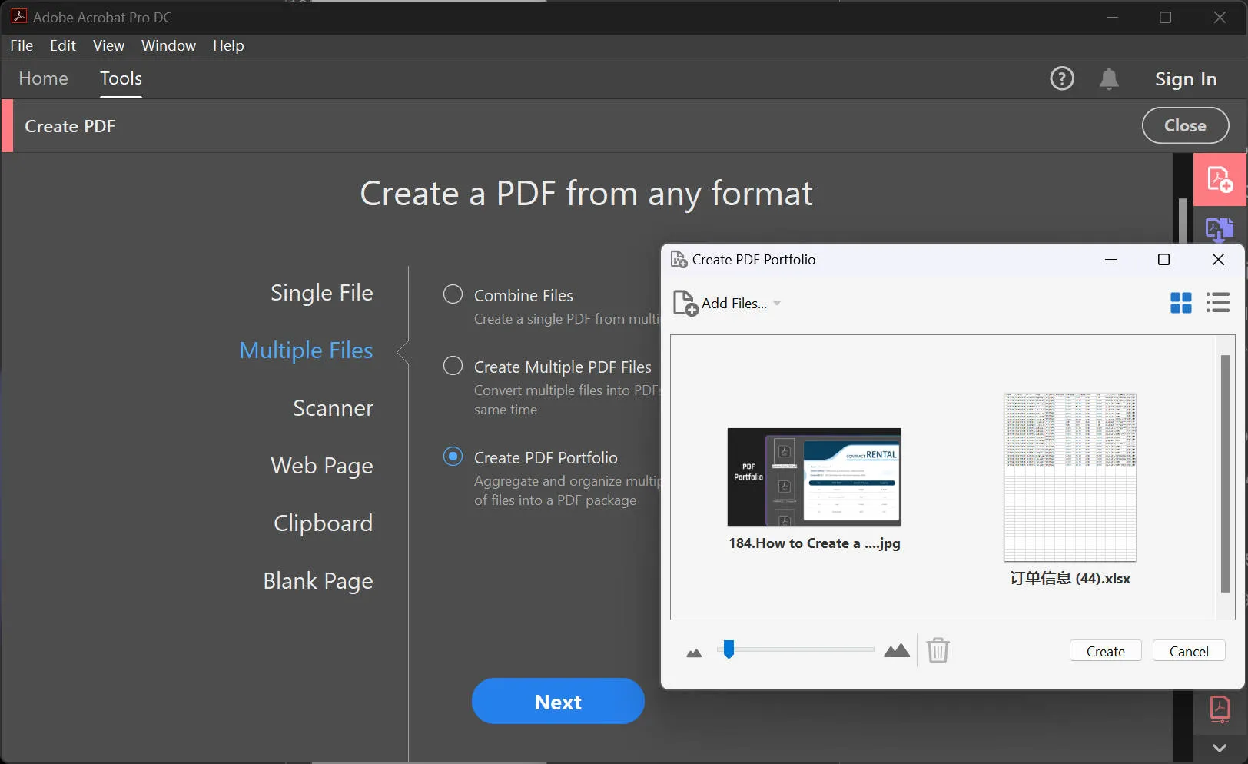Open the Export PDF tool in right sidebar
This screenshot has height=764, width=1248.
1220,230
